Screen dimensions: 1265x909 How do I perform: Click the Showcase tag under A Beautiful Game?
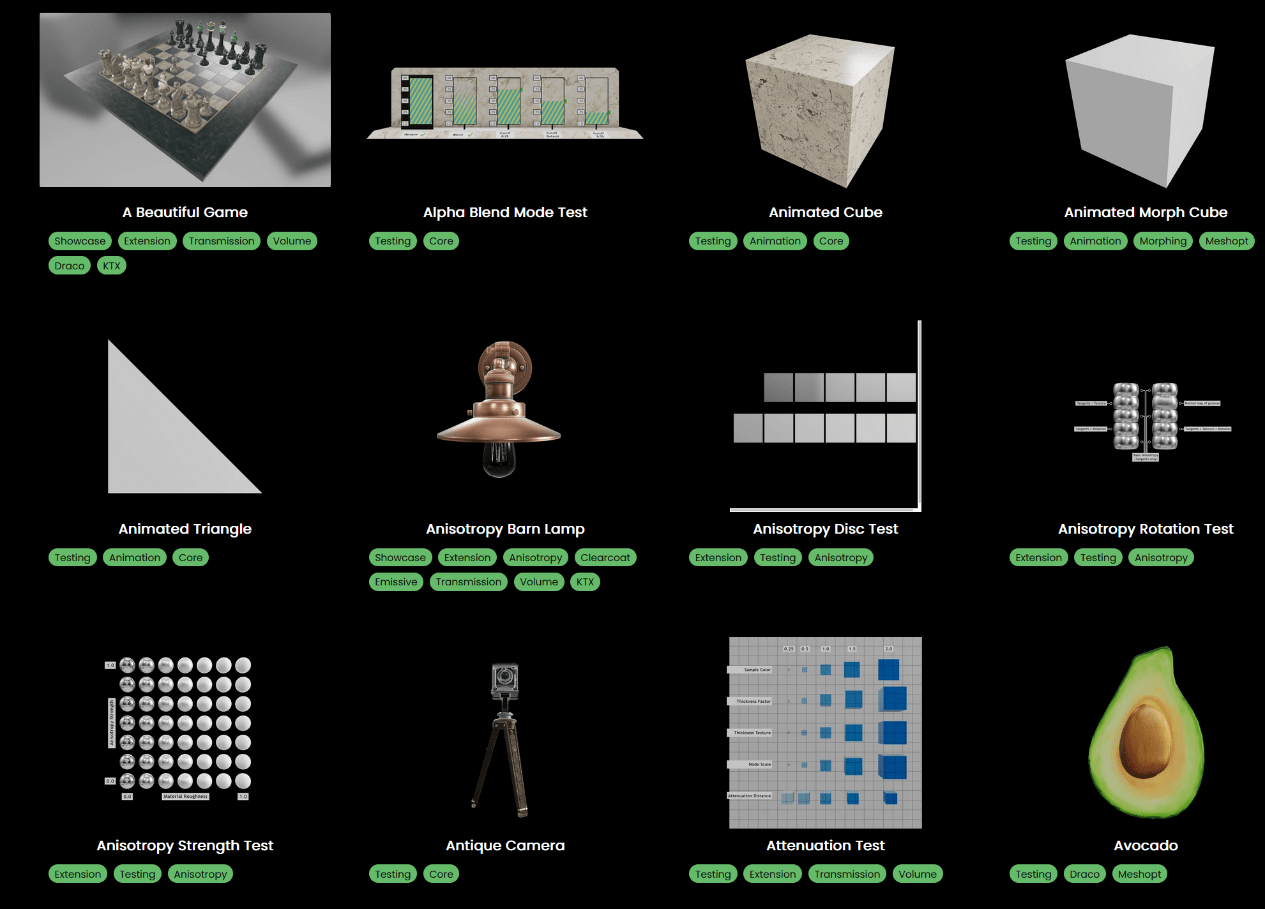point(79,241)
